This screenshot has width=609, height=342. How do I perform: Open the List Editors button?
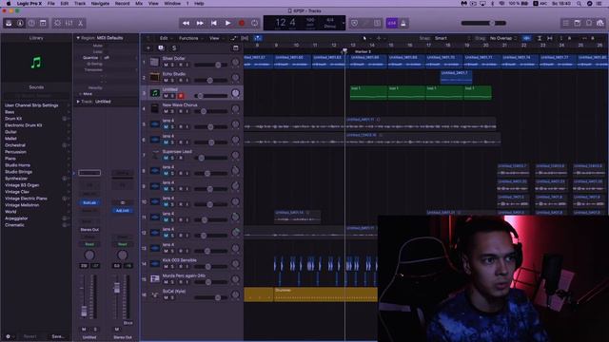566,23
